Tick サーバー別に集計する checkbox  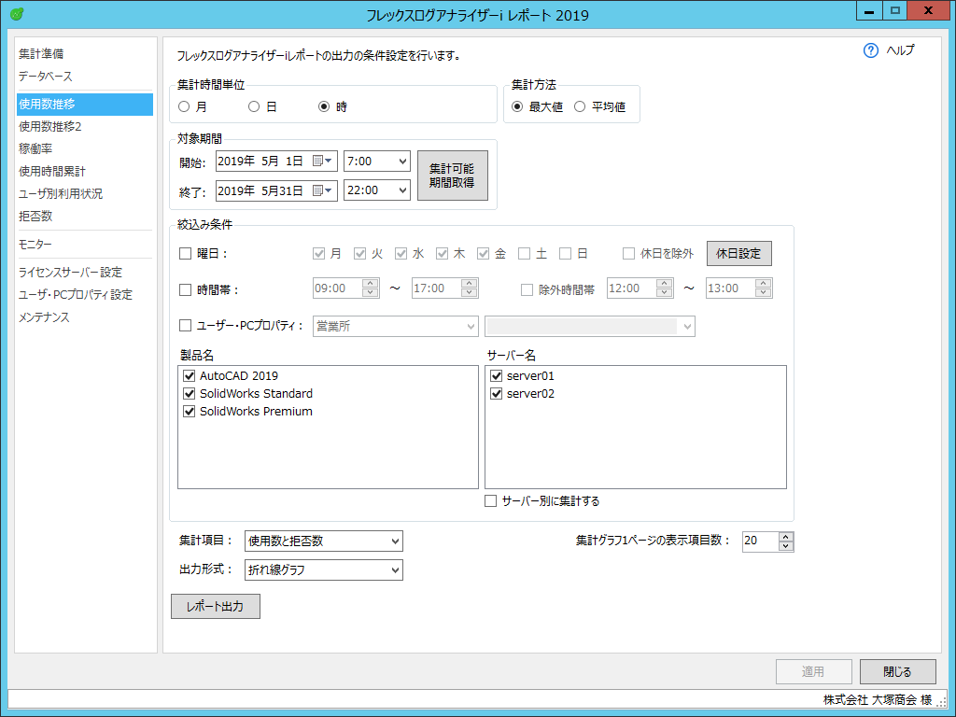pos(490,500)
